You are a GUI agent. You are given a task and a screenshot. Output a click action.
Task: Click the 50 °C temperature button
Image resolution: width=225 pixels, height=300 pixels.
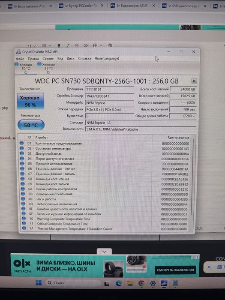(x=31, y=125)
